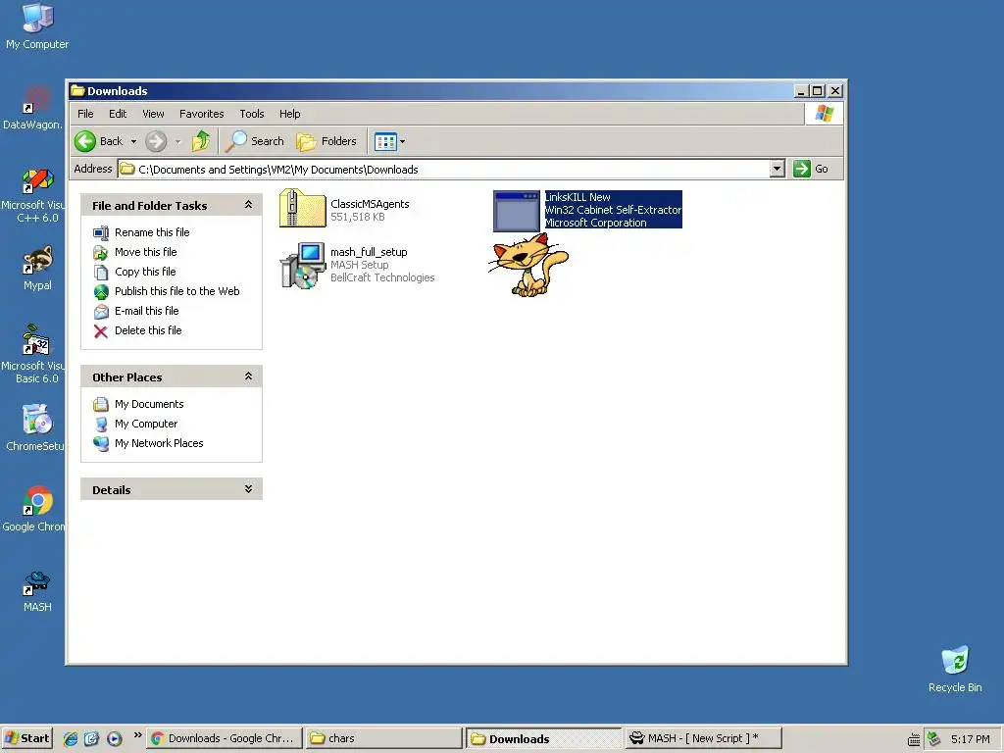The image size is (1004, 753).
Task: Switch to MASH New Script taskbar button
Action: (x=704, y=738)
